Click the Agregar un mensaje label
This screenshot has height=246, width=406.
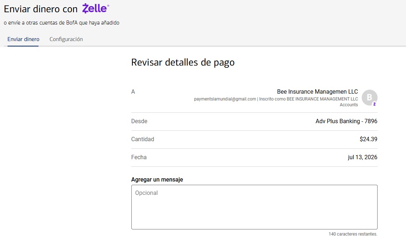coord(157,179)
